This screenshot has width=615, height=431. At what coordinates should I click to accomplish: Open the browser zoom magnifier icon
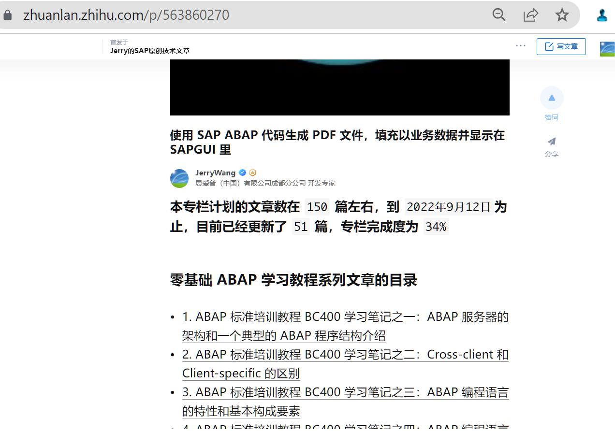point(499,15)
